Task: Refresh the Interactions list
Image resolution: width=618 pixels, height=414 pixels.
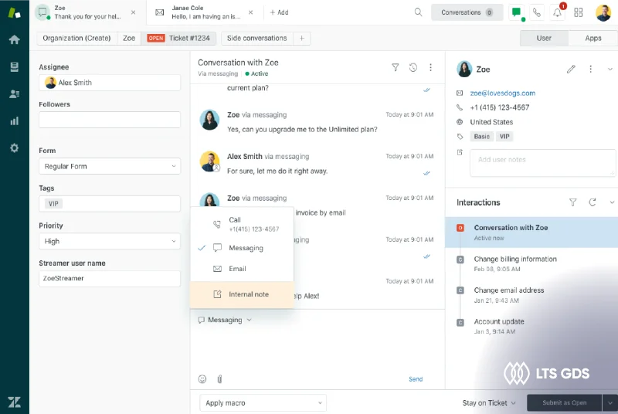Action: coord(593,202)
